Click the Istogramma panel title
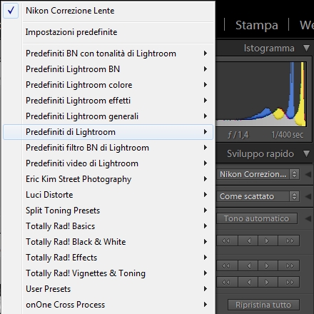314x314 pixels. (x=269, y=49)
